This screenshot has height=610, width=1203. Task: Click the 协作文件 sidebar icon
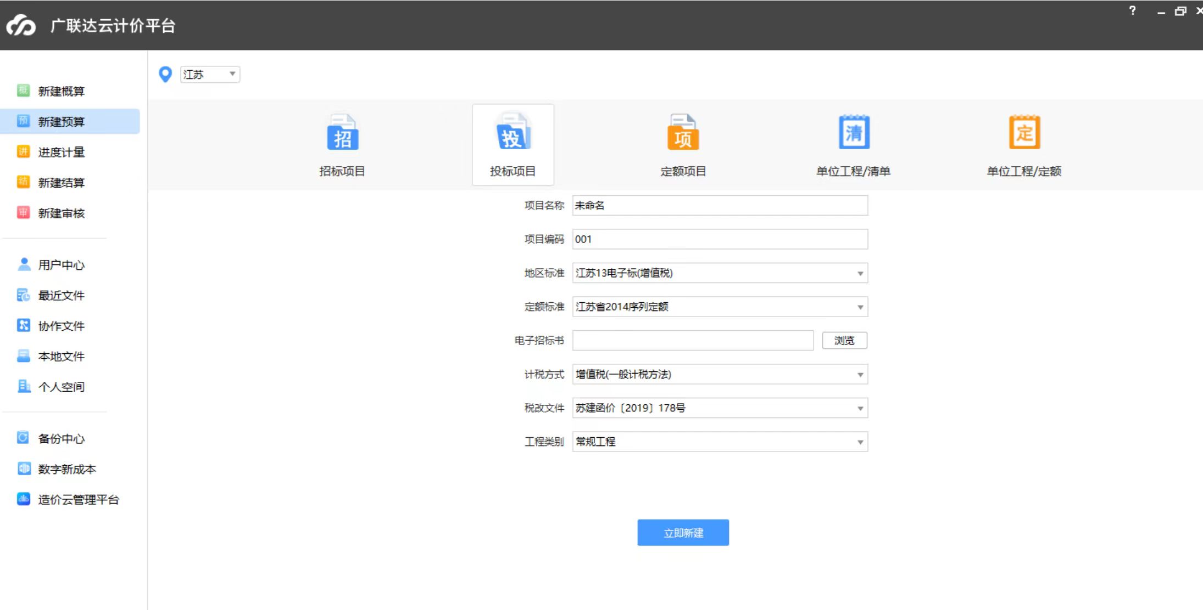pos(24,325)
